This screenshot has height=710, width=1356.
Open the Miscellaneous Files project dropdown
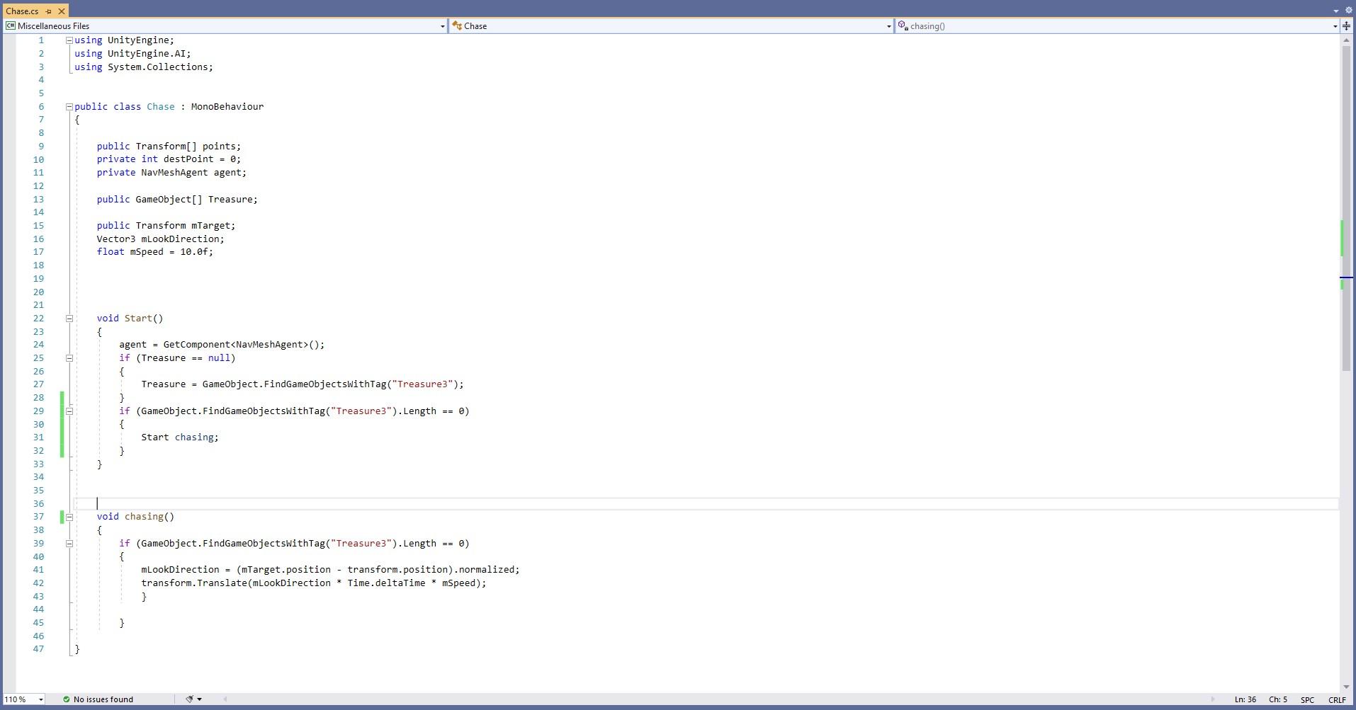(x=441, y=26)
